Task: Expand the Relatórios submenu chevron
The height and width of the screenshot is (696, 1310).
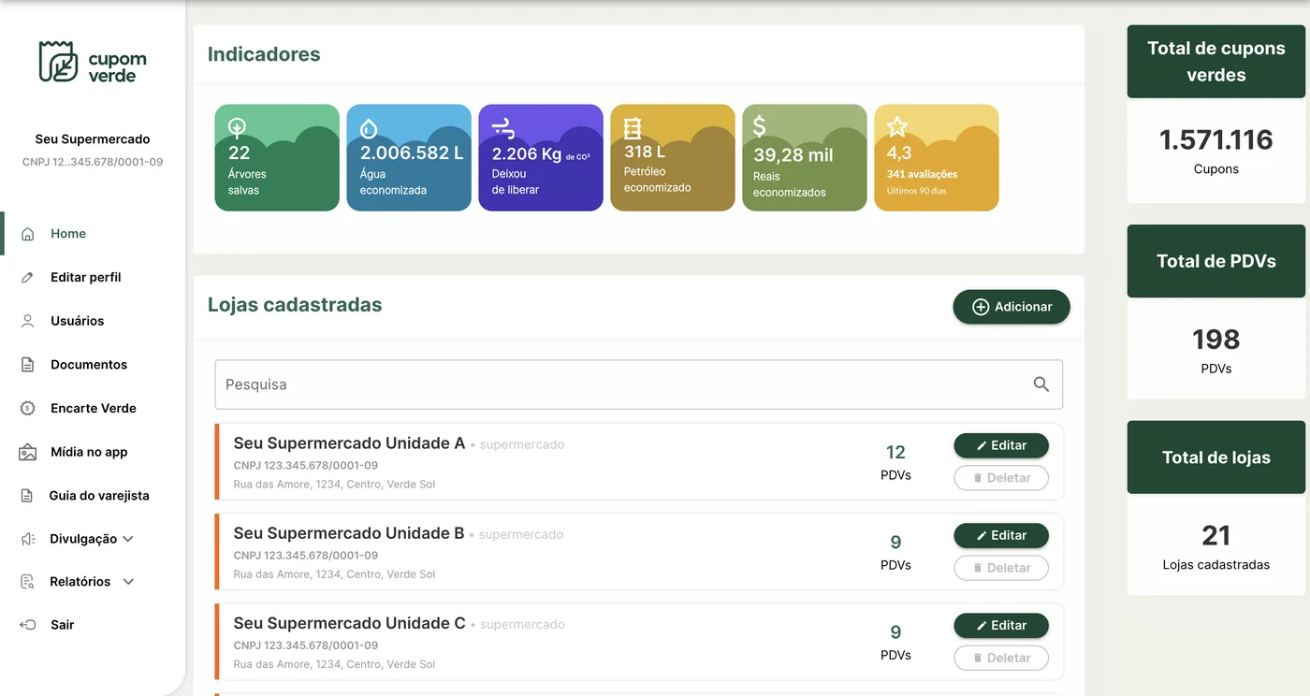Action: 128,582
